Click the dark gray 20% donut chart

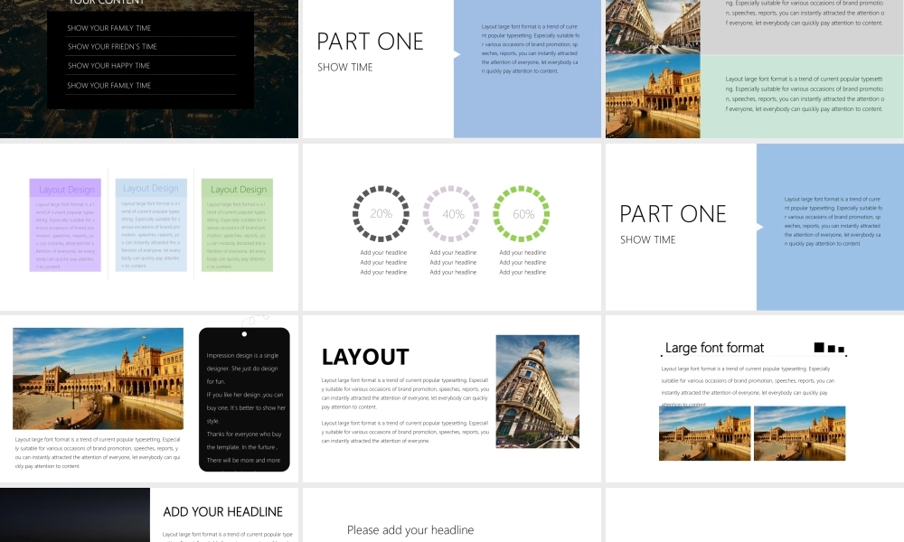click(381, 214)
